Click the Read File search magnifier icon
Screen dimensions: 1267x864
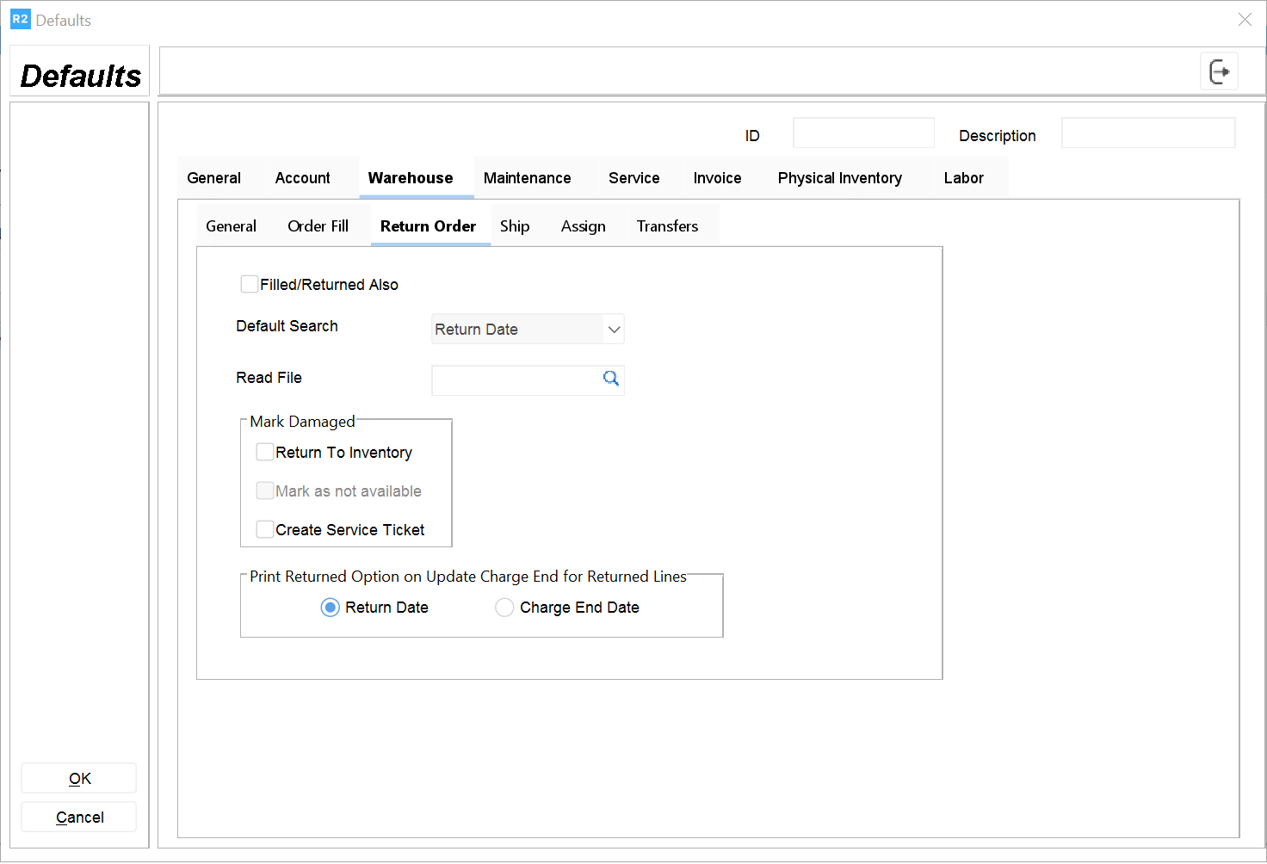pyautogui.click(x=611, y=379)
